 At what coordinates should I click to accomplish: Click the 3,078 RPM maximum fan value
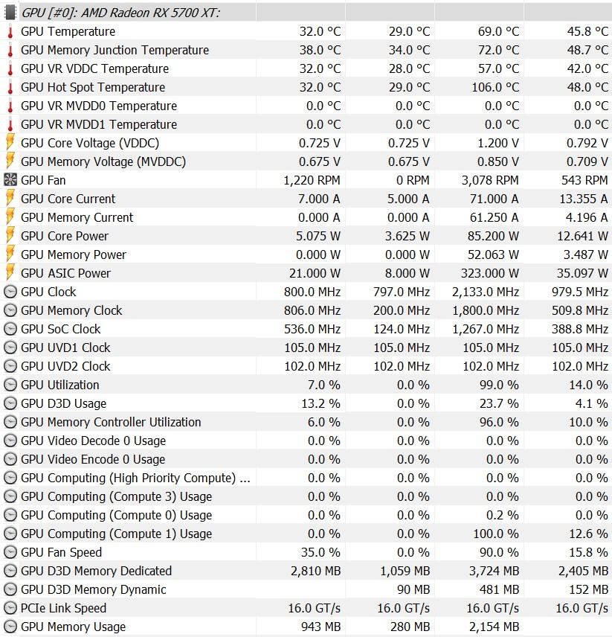490,180
